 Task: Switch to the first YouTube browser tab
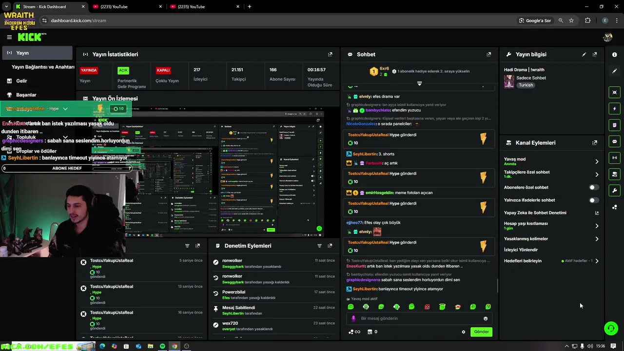click(127, 7)
